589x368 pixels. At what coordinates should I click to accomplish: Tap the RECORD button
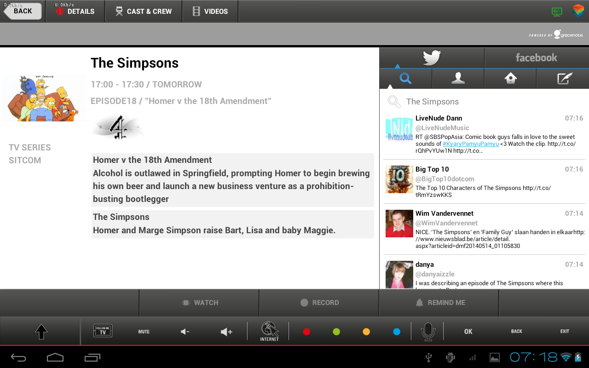tap(319, 303)
